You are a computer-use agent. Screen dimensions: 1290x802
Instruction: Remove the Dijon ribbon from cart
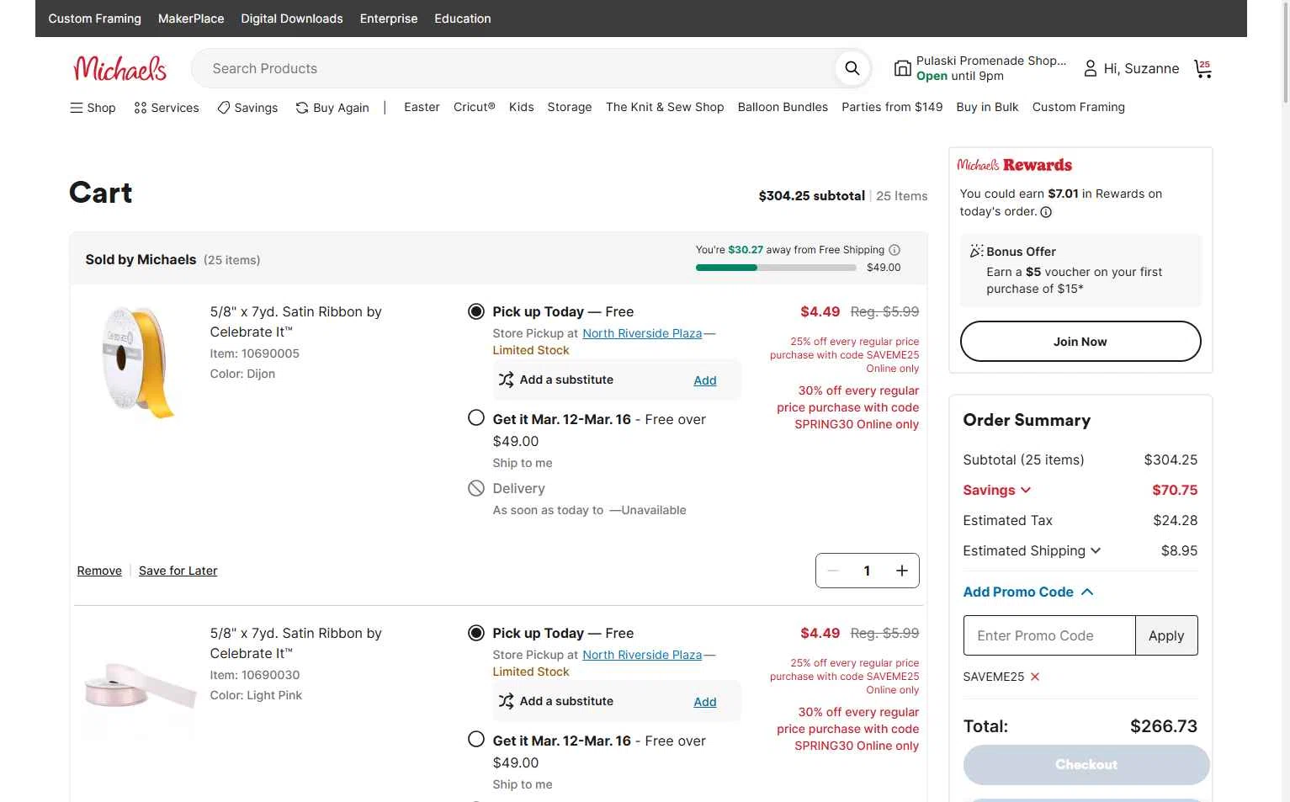click(x=99, y=571)
